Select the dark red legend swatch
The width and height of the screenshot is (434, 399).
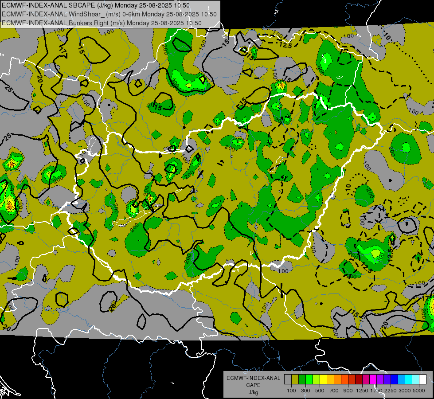[359, 379]
